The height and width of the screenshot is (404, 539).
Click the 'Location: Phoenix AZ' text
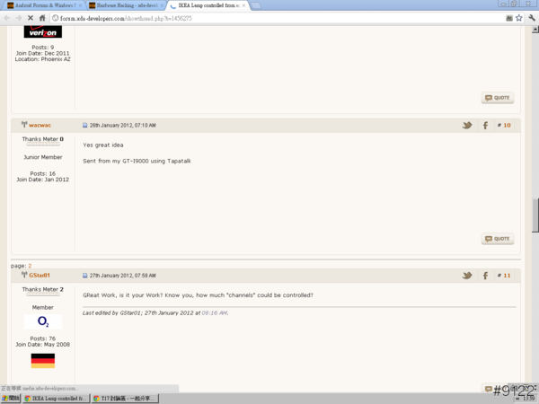point(42,59)
